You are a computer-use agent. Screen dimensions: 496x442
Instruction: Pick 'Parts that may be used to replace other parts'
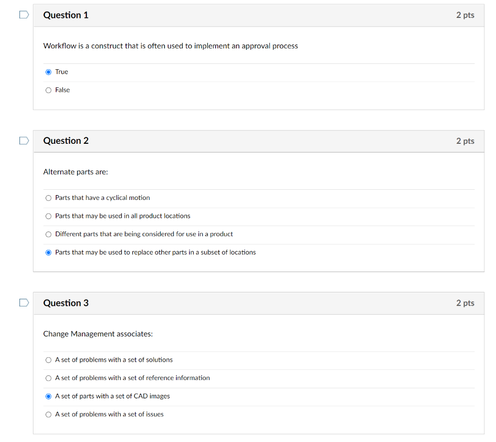pos(48,252)
